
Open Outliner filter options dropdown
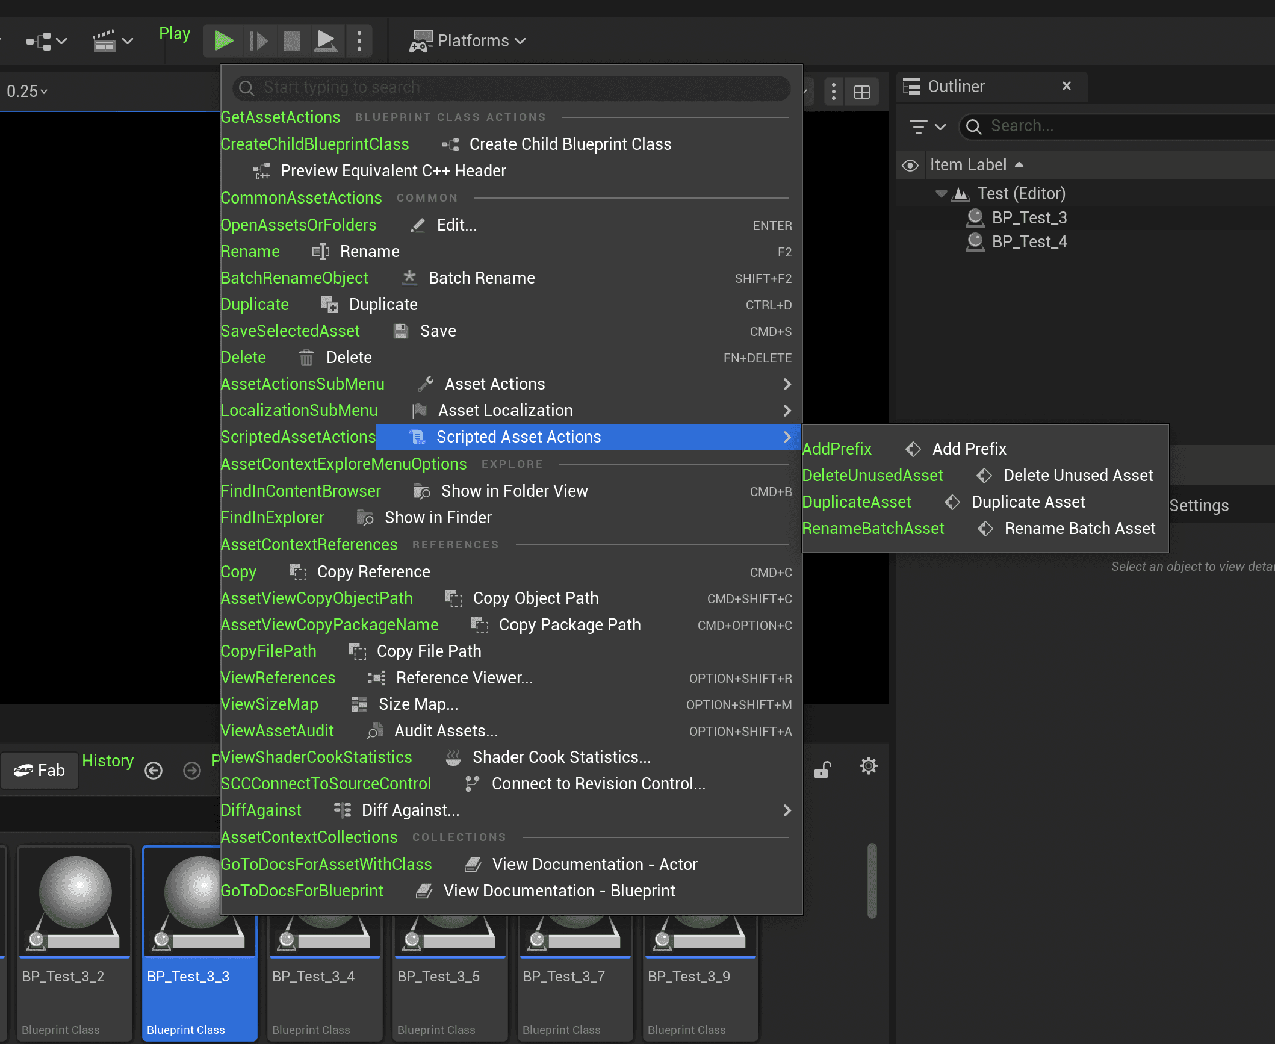(x=927, y=126)
